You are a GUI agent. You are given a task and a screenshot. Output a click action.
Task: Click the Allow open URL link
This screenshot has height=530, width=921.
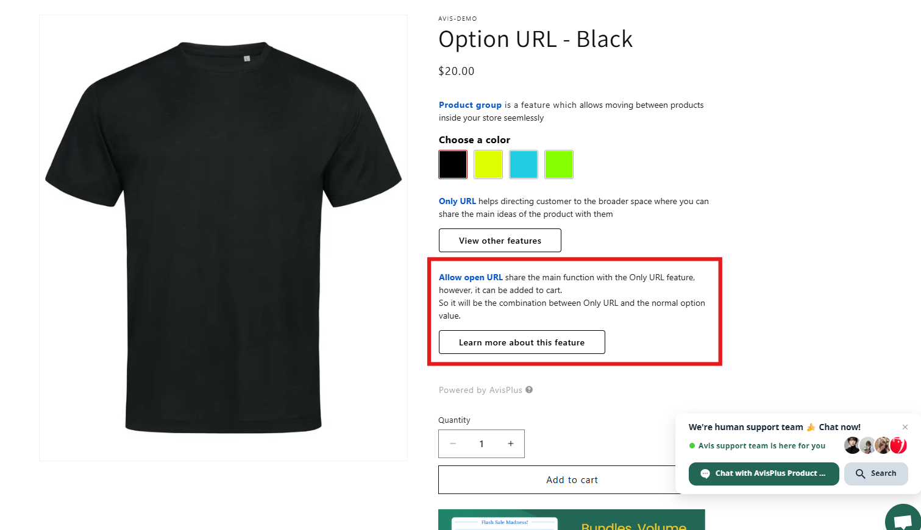[x=471, y=277]
